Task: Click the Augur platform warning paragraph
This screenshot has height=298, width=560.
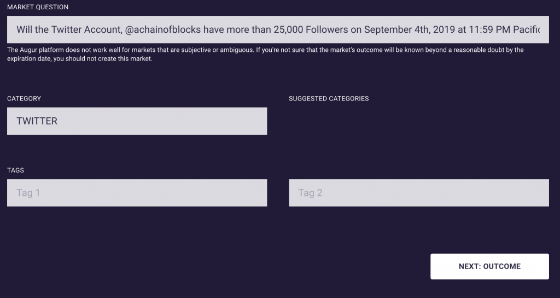Action: click(265, 54)
